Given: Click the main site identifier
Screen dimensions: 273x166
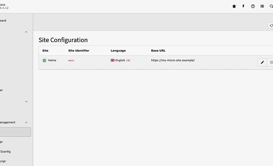Looking at the screenshot, I should pyautogui.click(x=71, y=60).
